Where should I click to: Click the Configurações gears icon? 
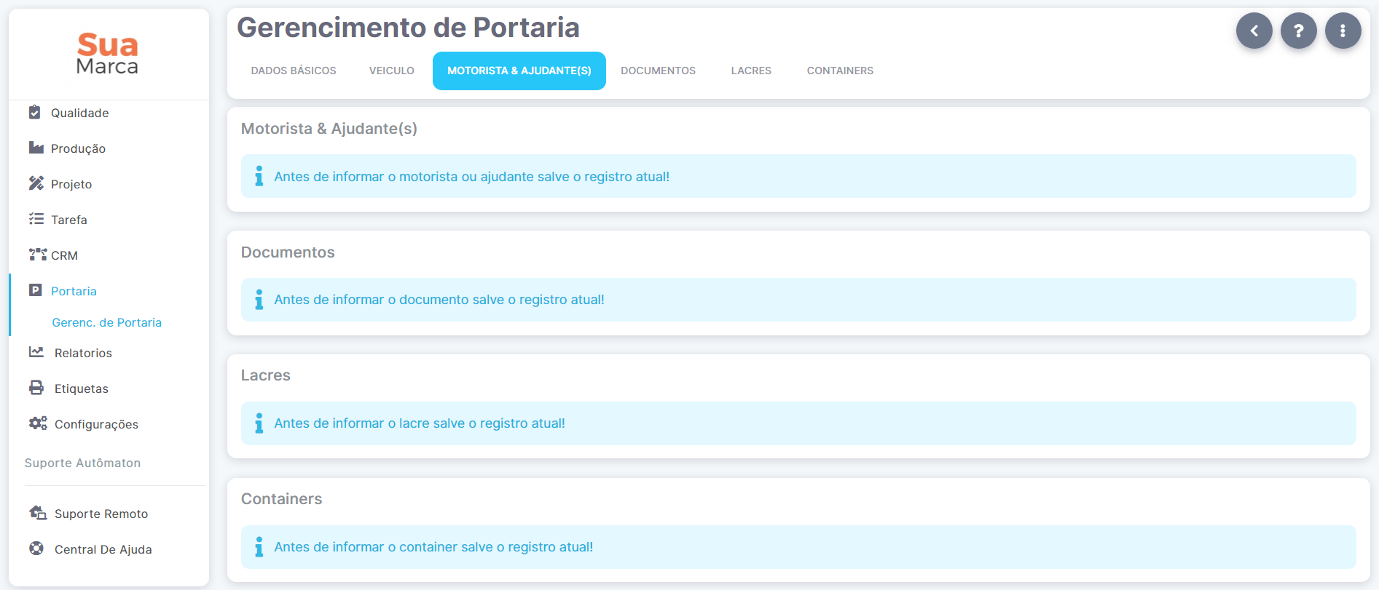coord(38,423)
